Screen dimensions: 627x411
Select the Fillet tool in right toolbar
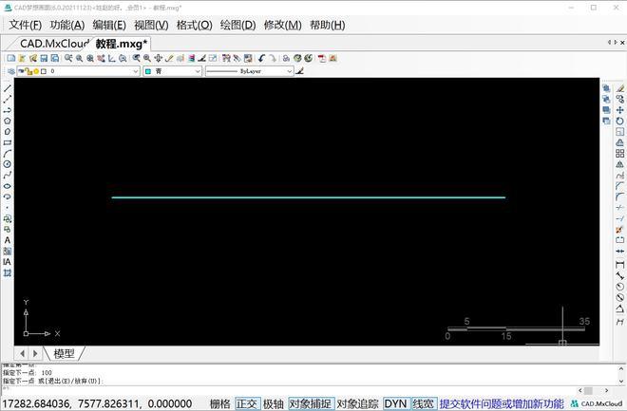tap(619, 196)
